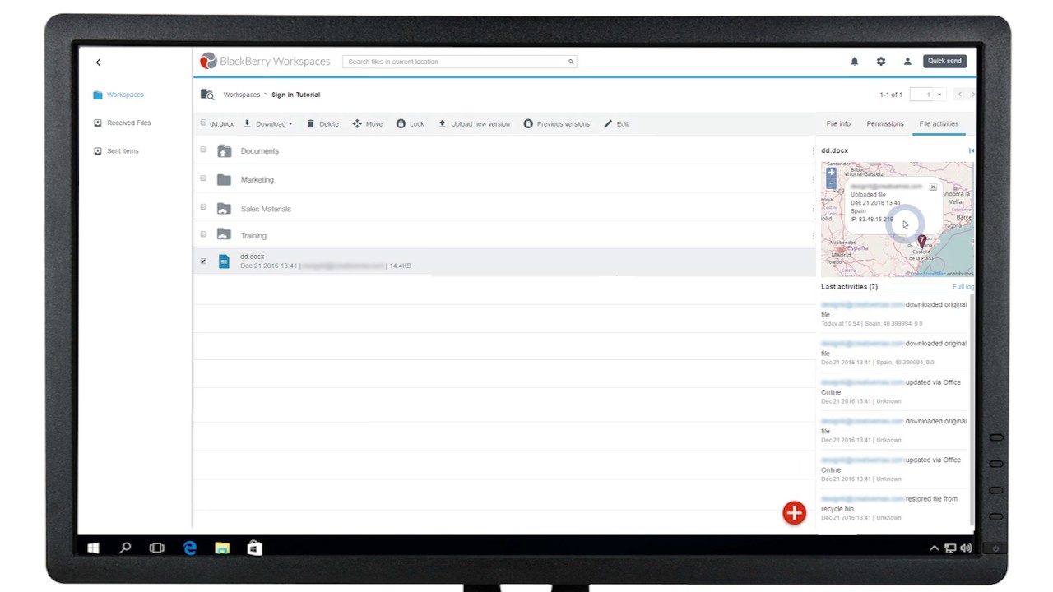
Task: Click the dd.docx file name in list
Action: click(253, 257)
